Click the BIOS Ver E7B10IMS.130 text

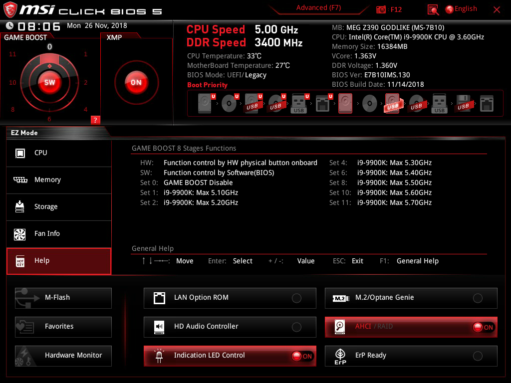click(371, 75)
